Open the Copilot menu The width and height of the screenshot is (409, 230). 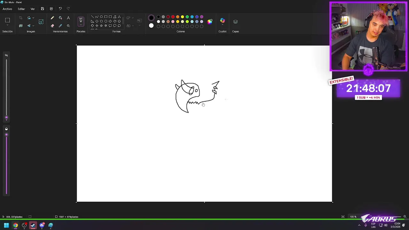(222, 21)
